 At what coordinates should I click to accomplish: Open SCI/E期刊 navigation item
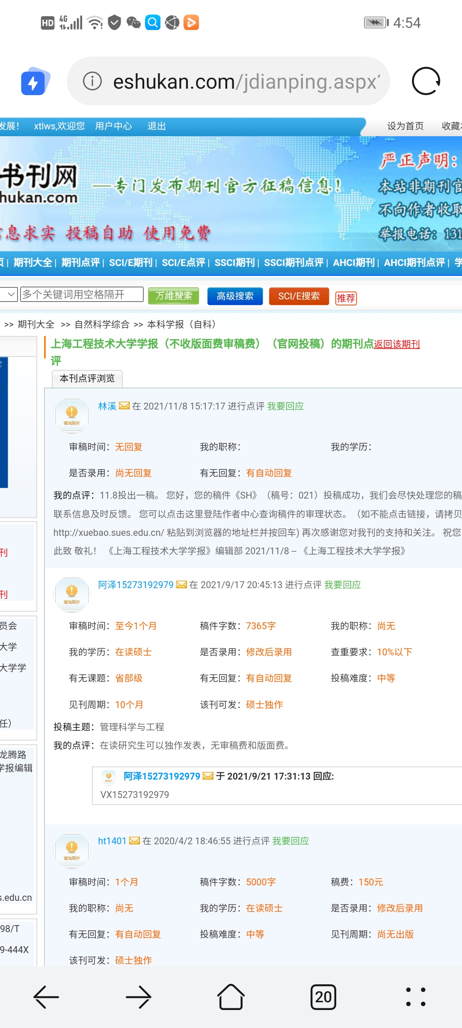pos(131,262)
